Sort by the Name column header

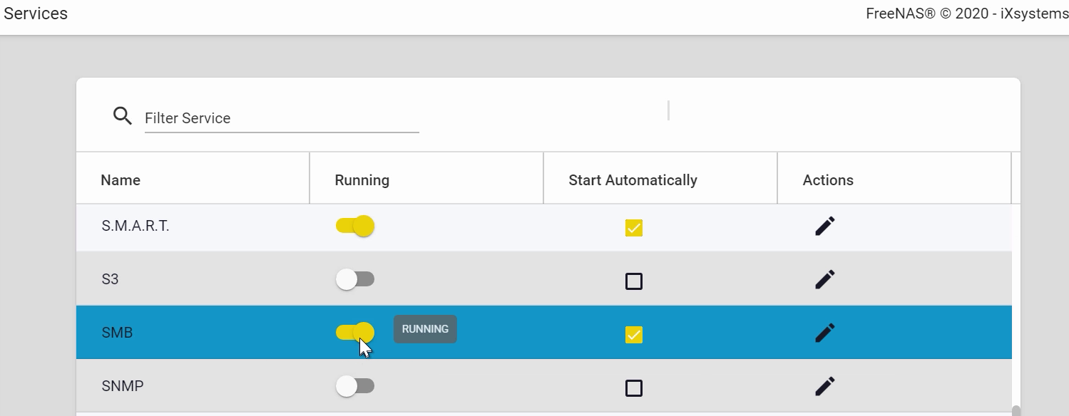click(x=121, y=180)
